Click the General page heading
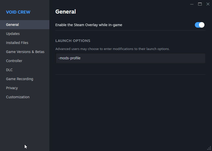This screenshot has width=212, height=151. tap(65, 12)
